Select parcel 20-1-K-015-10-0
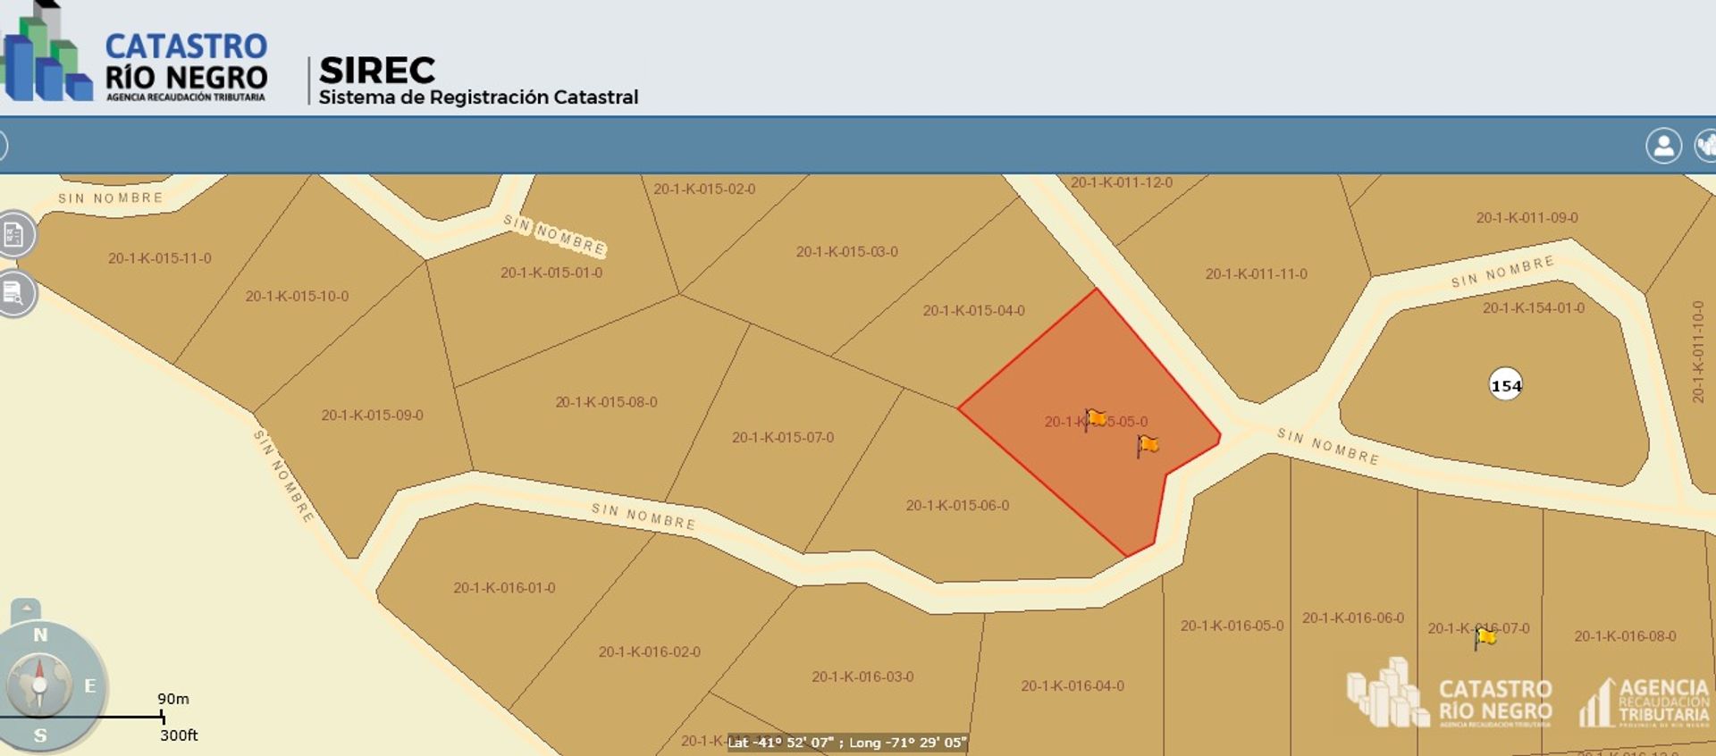 (297, 296)
